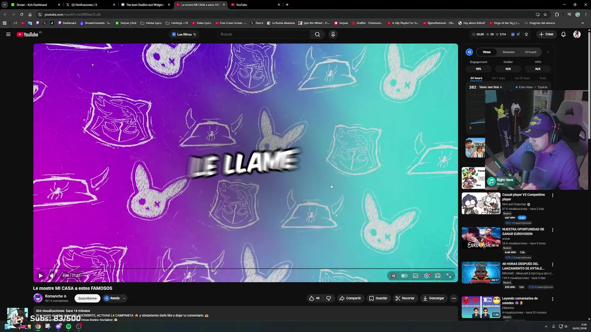This screenshot has width=591, height=332.
Task: Click the search magnifier button
Action: pos(317,34)
